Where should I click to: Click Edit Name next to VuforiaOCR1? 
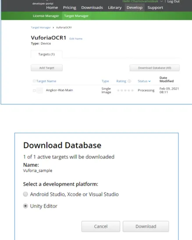pyautogui.click(x=76, y=39)
